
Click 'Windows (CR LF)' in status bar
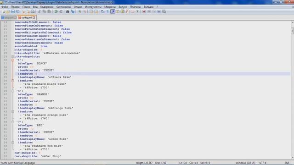point(245,163)
